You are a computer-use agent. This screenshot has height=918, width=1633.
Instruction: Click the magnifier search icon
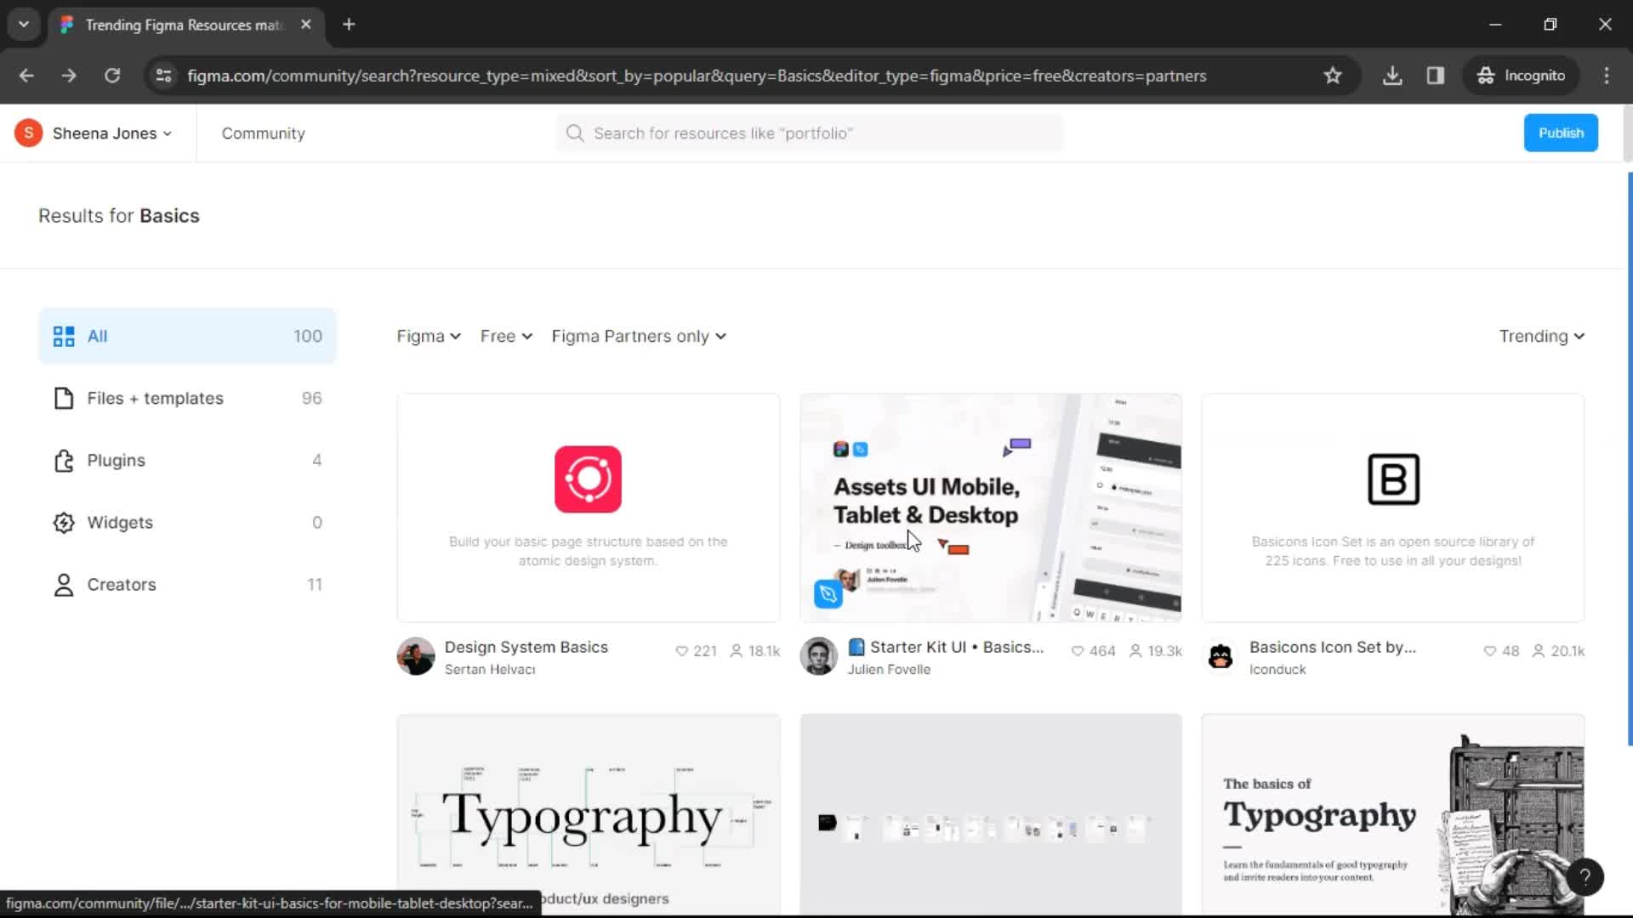click(x=575, y=133)
